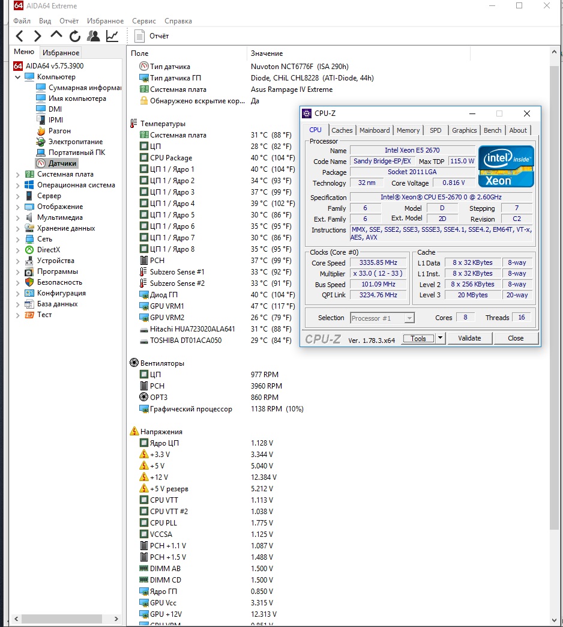Switch to CPU-Z Mainboard tab
The image size is (563, 627).
(375, 130)
